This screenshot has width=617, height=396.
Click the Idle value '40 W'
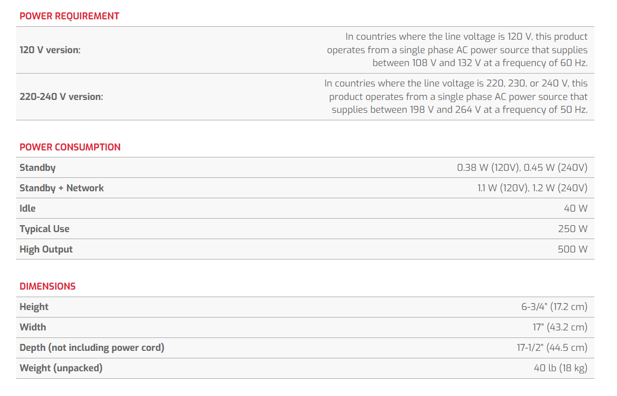[576, 208]
